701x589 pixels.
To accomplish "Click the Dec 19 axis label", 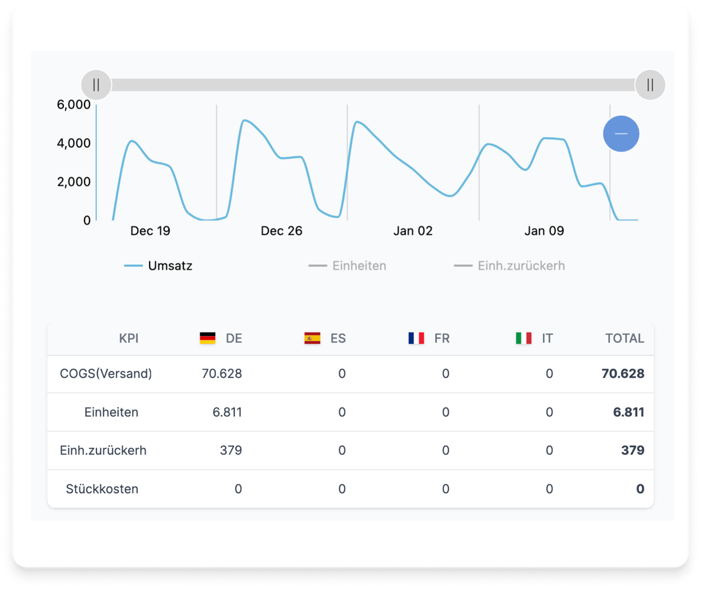I will coord(150,231).
